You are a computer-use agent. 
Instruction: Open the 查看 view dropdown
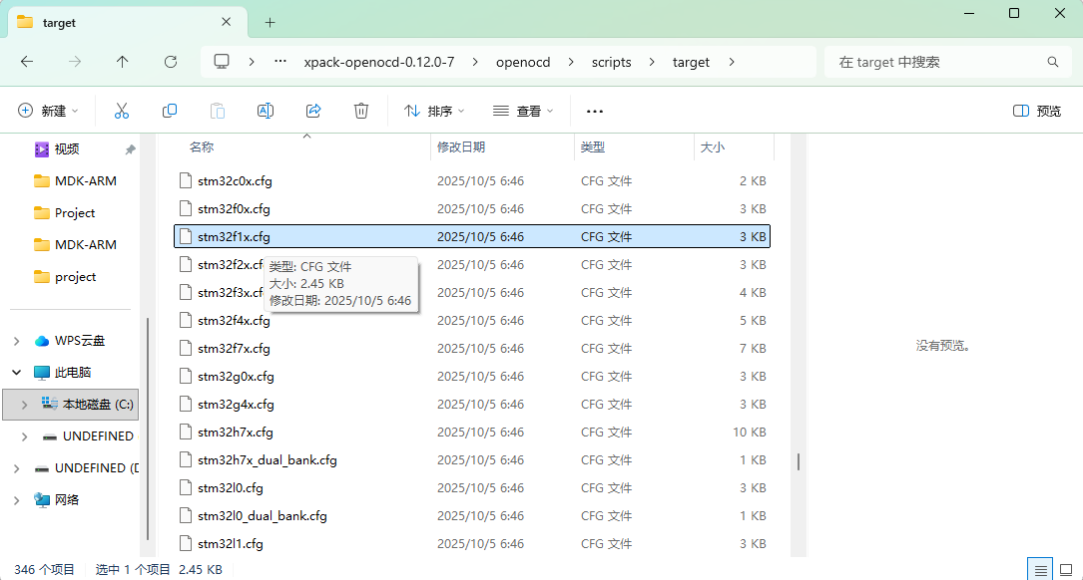click(523, 111)
